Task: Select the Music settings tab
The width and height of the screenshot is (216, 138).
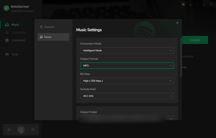Action: 53,37
